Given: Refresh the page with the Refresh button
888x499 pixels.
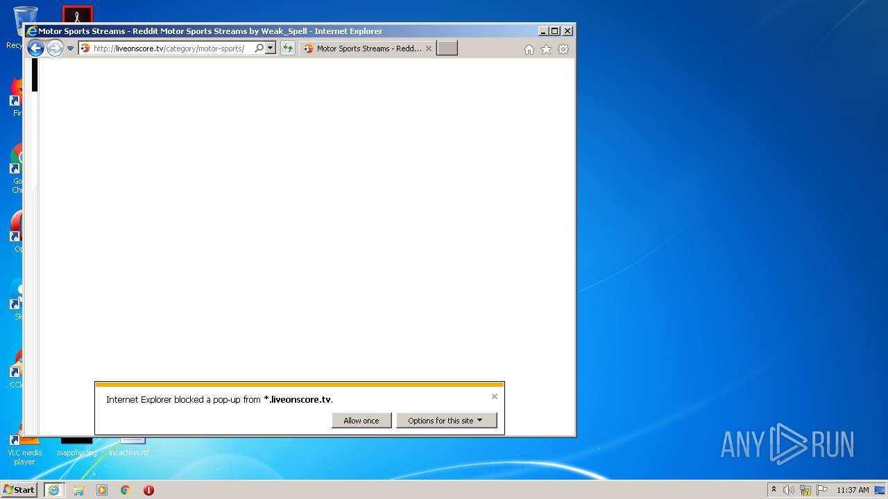Looking at the screenshot, I should (287, 49).
